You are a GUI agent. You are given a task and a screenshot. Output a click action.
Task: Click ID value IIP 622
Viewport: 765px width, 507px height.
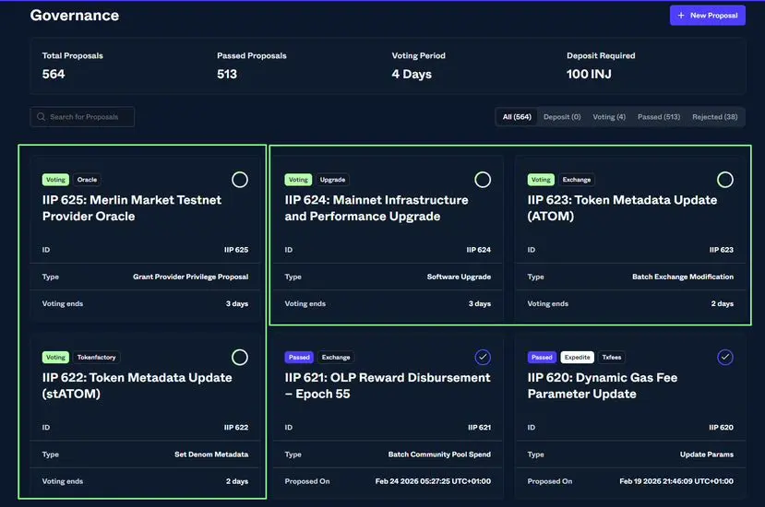tap(236, 428)
